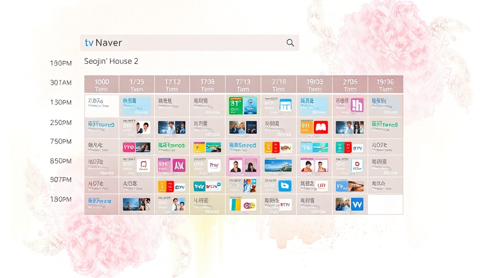Select the white logo with red letters under 19/03

(x=321, y=186)
